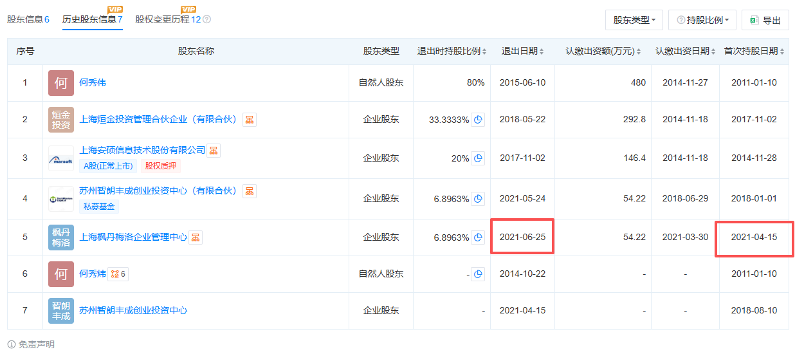
Task: View pie chart icon for 20% shareholding
Action: click(x=478, y=158)
